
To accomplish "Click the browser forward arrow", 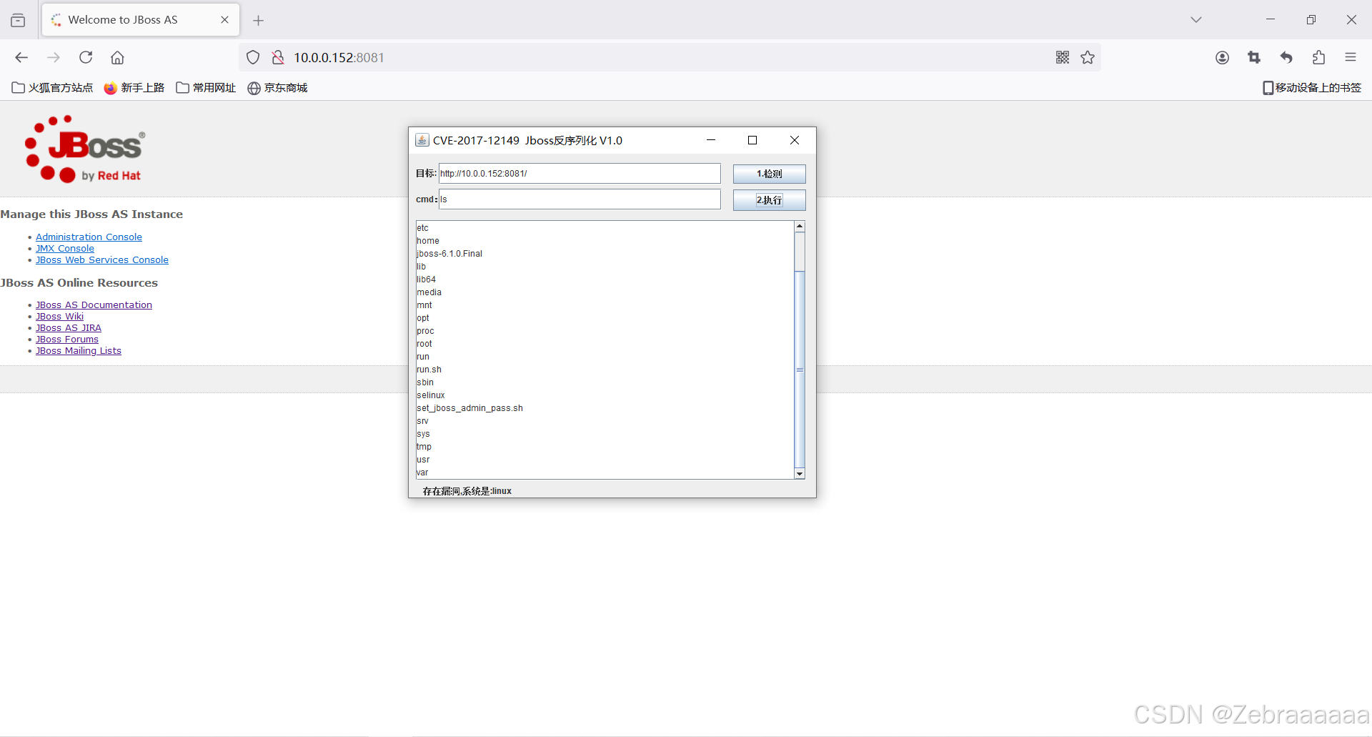I will 54,57.
